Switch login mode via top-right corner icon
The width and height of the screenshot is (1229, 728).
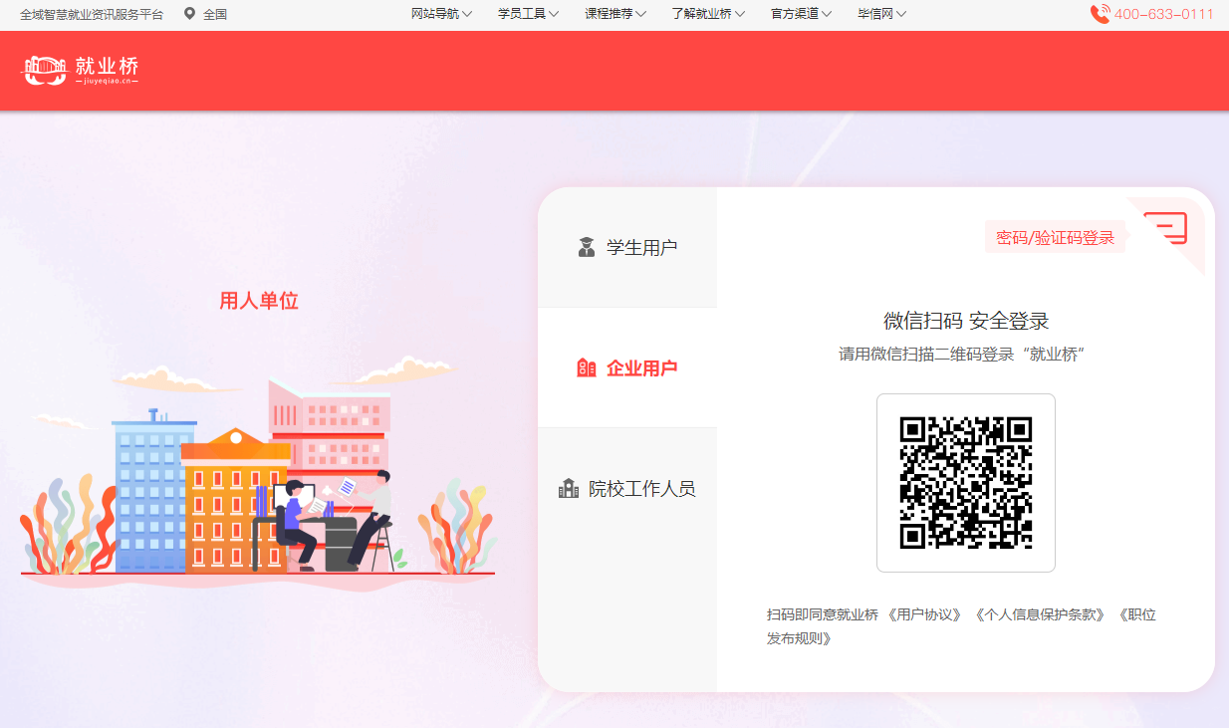(1167, 229)
